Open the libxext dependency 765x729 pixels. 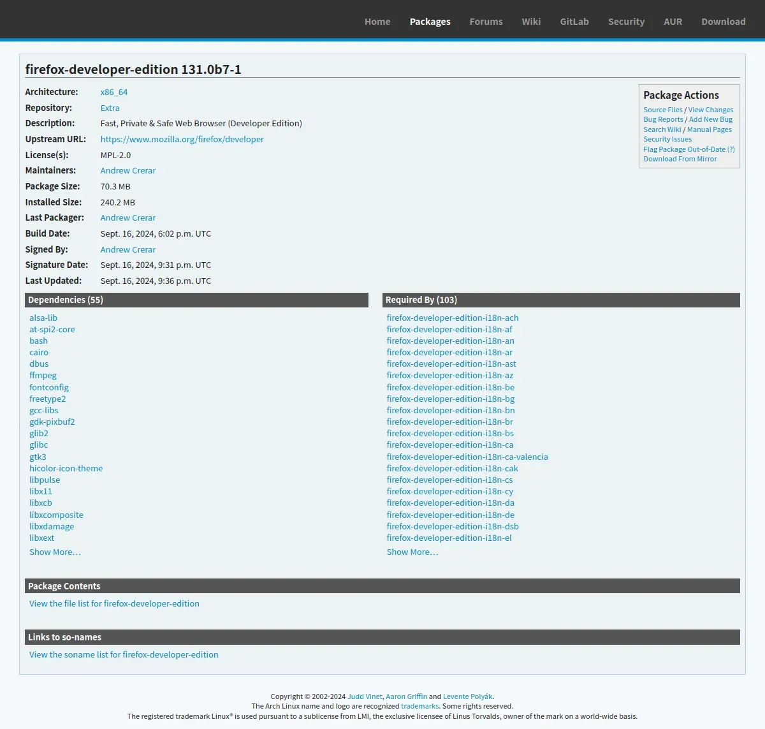pos(42,538)
